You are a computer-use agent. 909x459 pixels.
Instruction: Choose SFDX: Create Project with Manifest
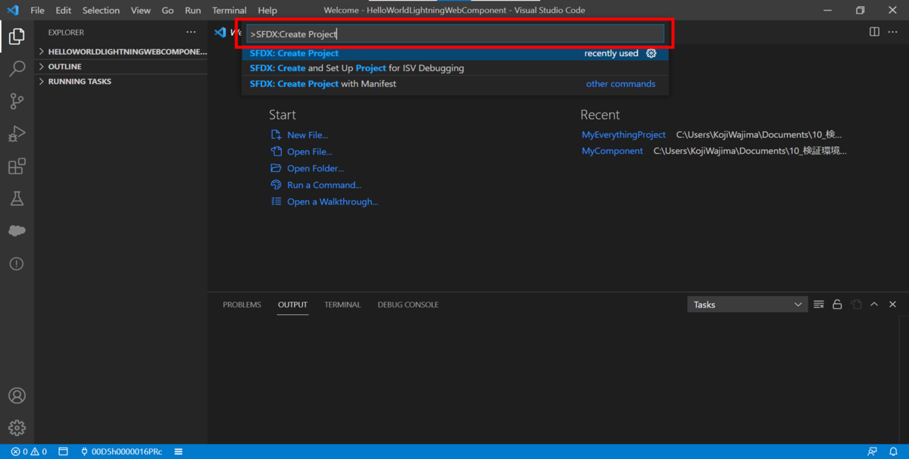(454, 84)
